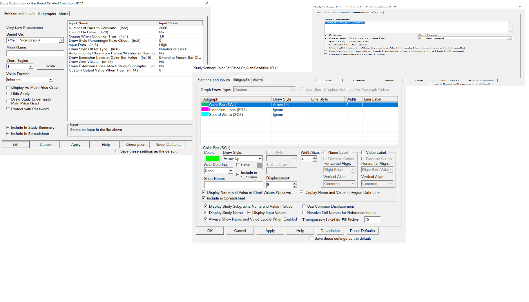Select the Subgraphs tab in the Alerts window
Viewport: 529px width, 302px height.
coord(360,12)
